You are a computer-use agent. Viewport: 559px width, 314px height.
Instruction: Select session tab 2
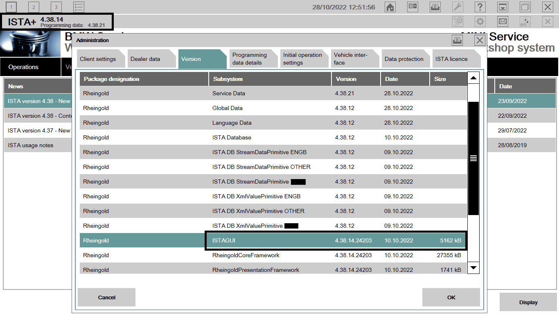(34, 7)
